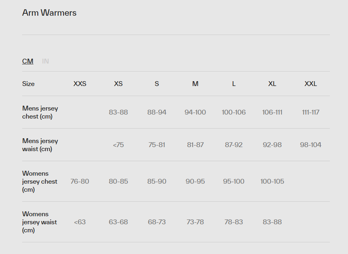Select the XS size column header
The height and width of the screenshot is (254, 348).
click(x=118, y=84)
